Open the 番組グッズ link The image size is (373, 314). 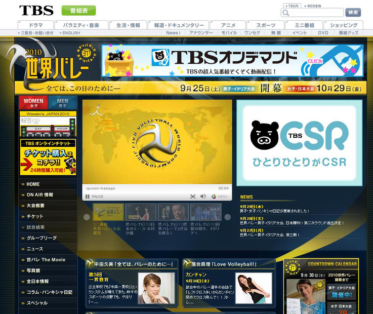[349, 33]
